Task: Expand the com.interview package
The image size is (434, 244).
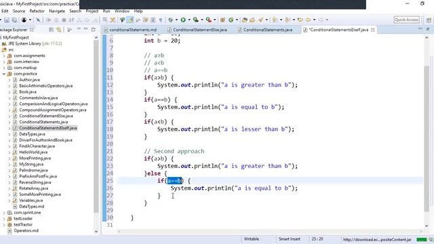Action: coord(4,62)
